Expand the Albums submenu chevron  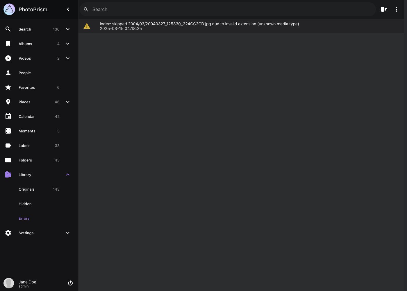point(68,44)
